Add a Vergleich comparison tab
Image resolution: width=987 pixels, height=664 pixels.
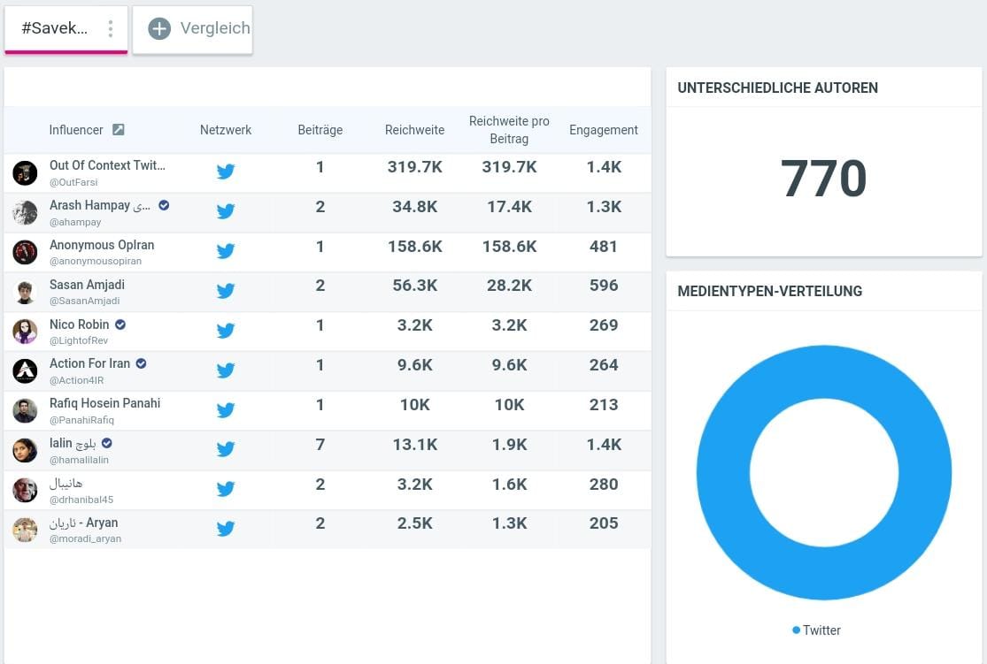click(x=193, y=29)
